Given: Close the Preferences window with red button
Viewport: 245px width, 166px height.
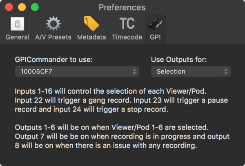Looking at the screenshot, I should pos(9,7).
